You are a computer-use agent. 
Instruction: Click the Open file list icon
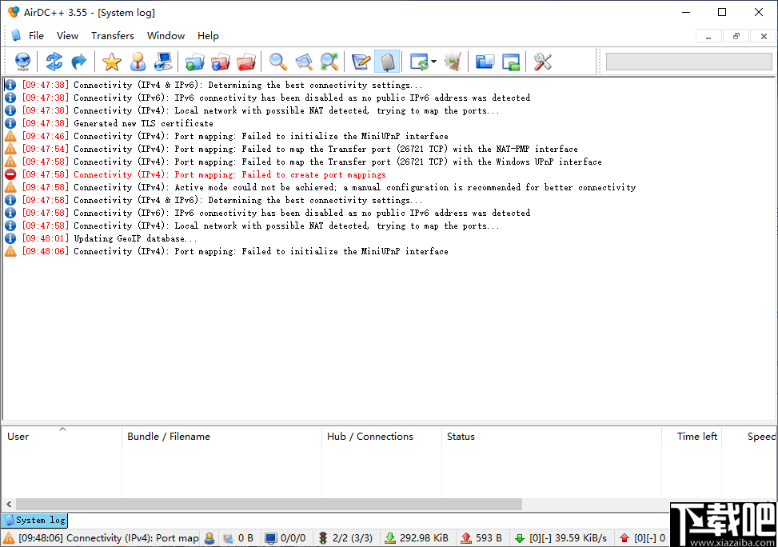tap(485, 62)
